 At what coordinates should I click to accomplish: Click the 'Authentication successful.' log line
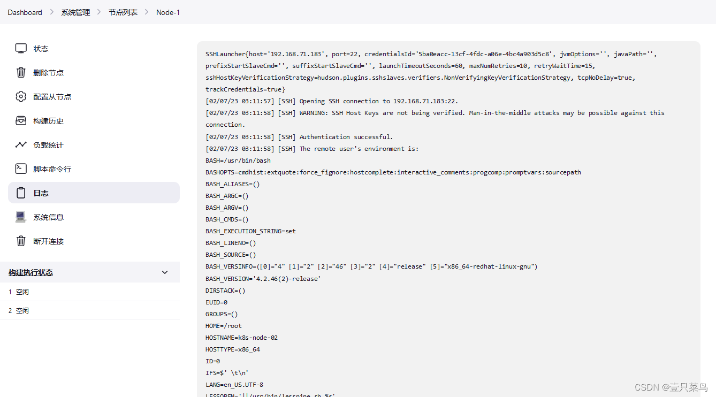[x=299, y=137]
